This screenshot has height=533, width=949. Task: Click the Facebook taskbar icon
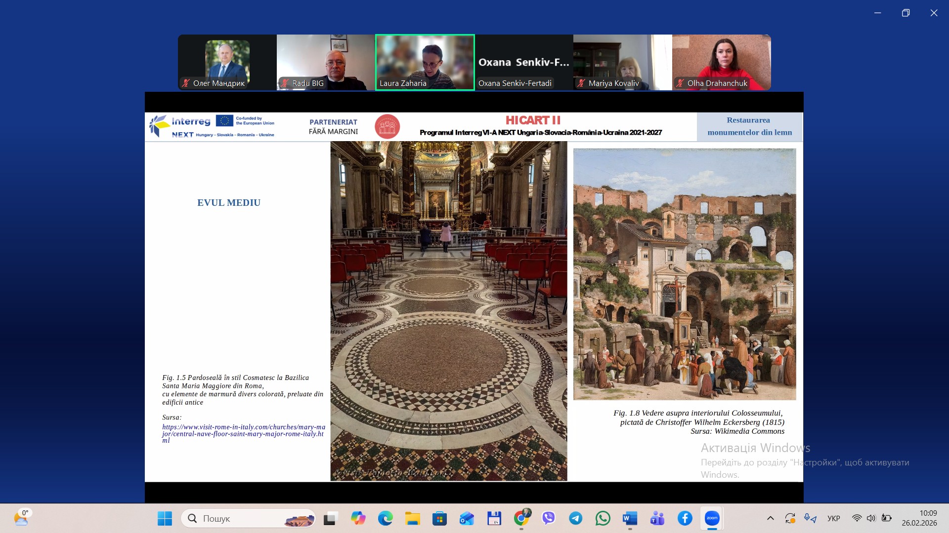[685, 518]
